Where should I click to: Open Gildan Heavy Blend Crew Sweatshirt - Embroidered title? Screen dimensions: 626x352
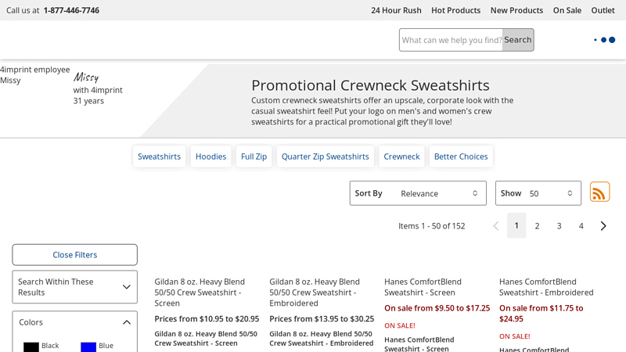point(315,293)
